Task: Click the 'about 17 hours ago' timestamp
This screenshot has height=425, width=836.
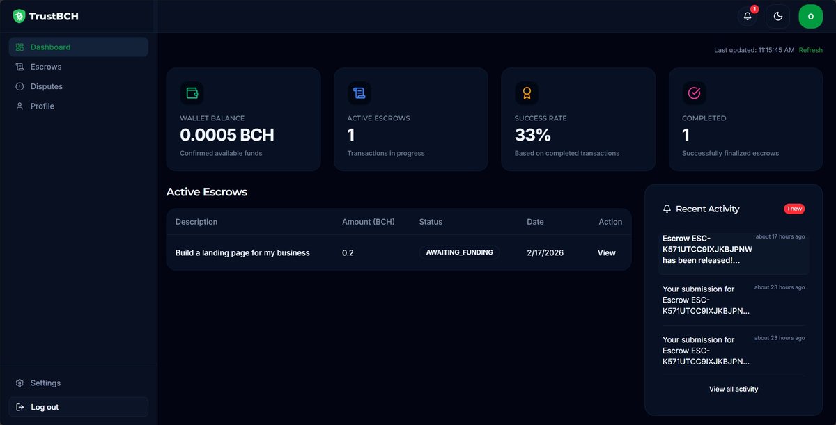Action: (x=780, y=236)
